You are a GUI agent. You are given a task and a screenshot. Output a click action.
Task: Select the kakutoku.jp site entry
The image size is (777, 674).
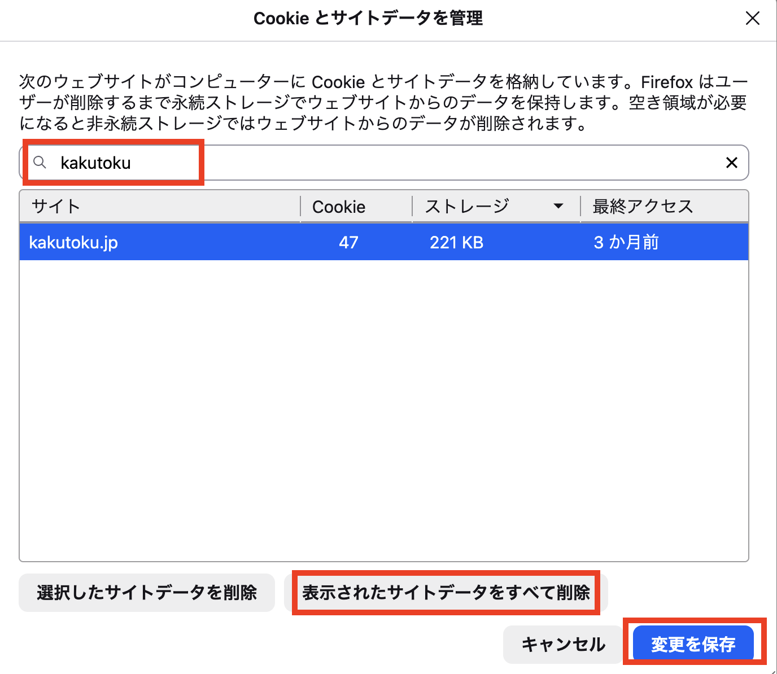click(73, 242)
